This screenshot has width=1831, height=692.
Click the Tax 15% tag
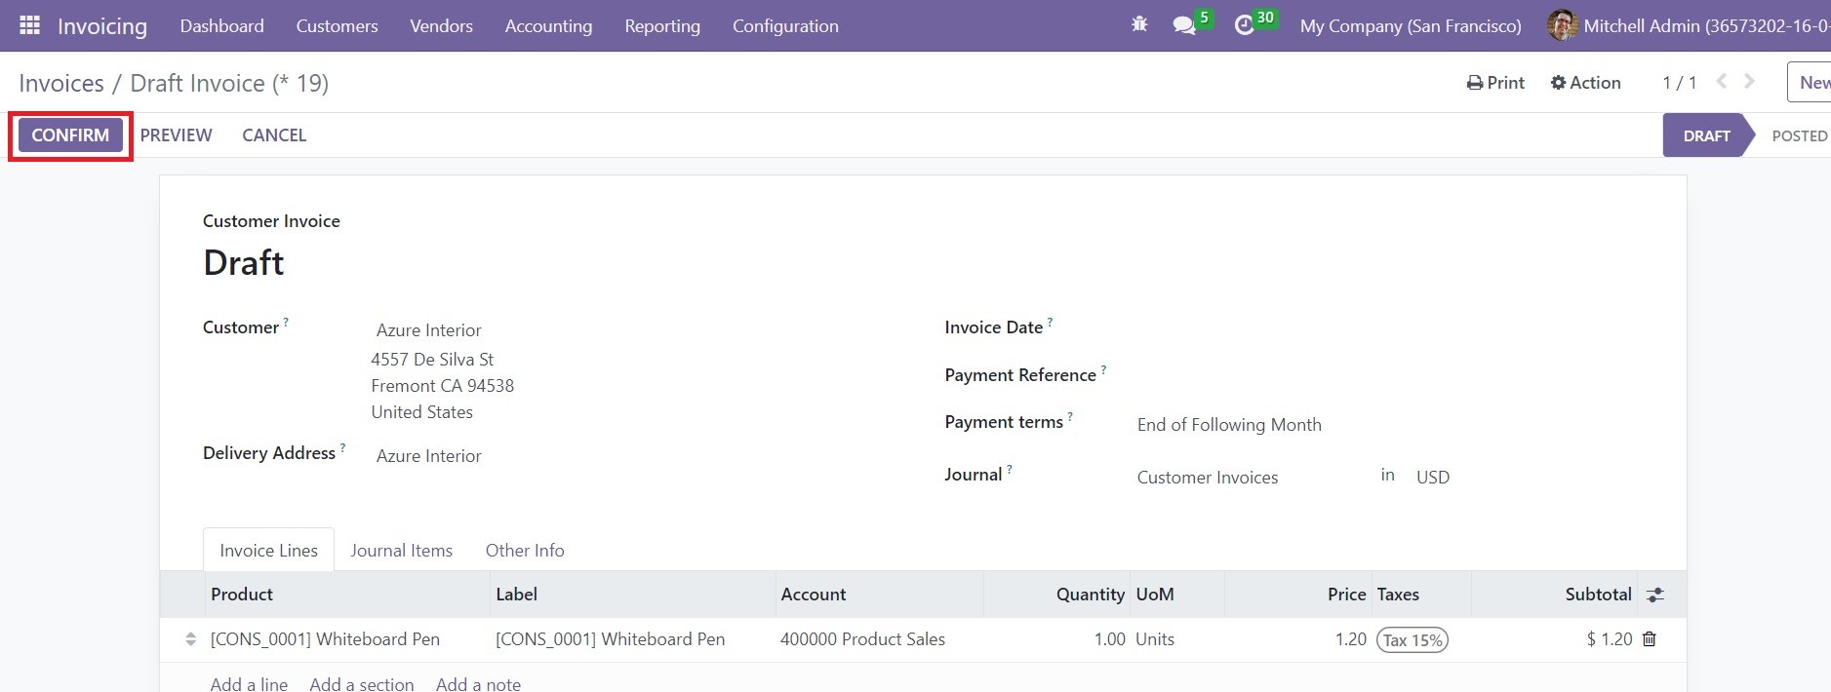pyautogui.click(x=1413, y=640)
